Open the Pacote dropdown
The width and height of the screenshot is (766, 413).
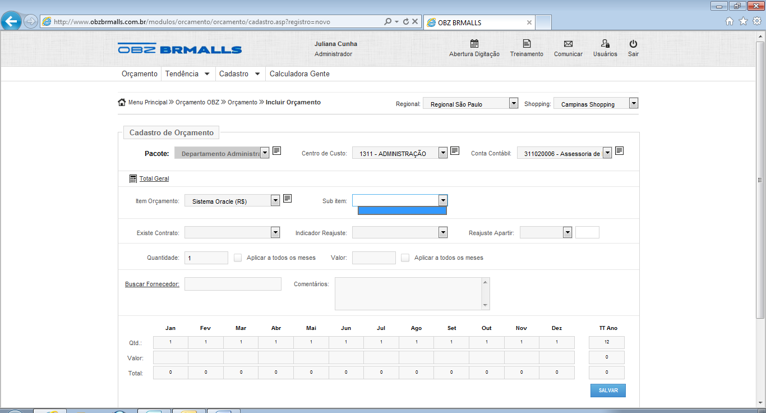pyautogui.click(x=222, y=153)
